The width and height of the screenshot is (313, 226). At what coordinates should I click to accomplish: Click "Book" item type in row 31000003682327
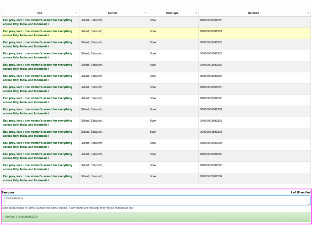pyautogui.click(x=153, y=65)
